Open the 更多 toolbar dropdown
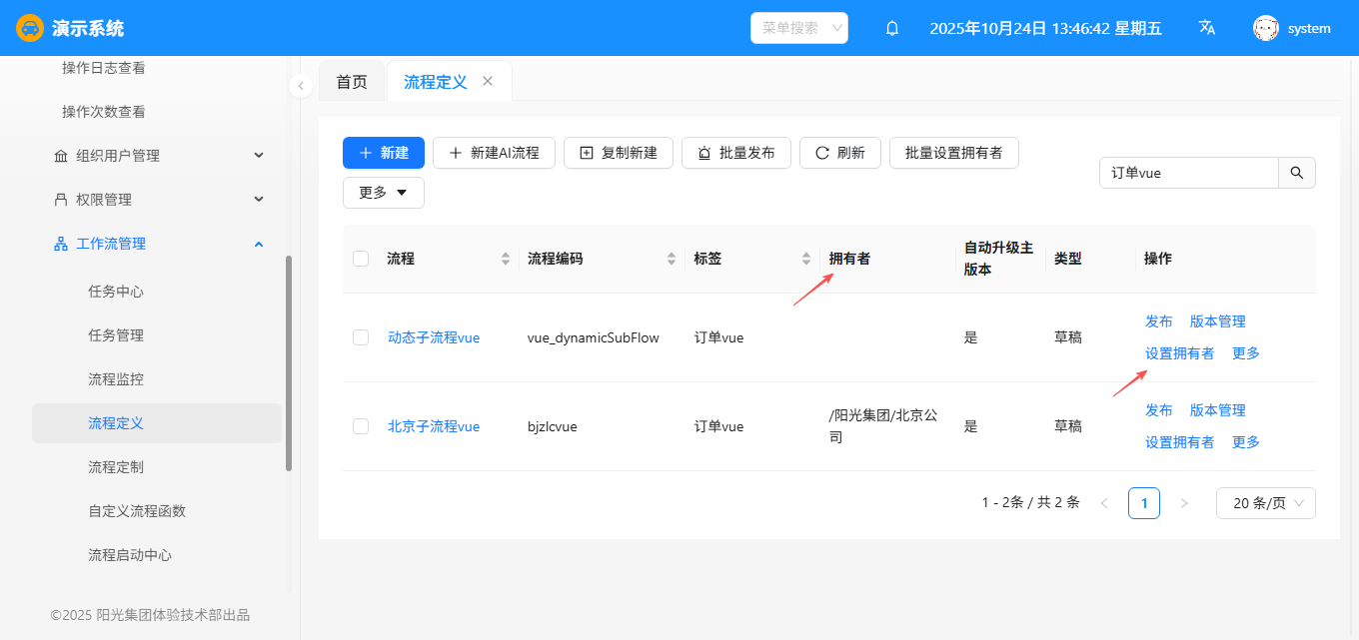Viewport: 1359px width, 640px height. (x=384, y=193)
